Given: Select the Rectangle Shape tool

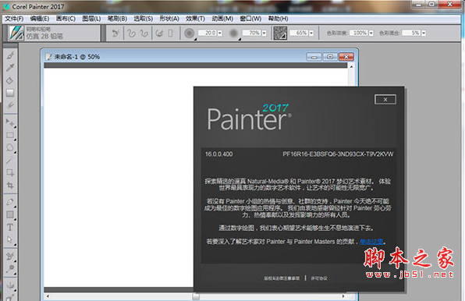Looking at the screenshot, I should pos(10,214).
